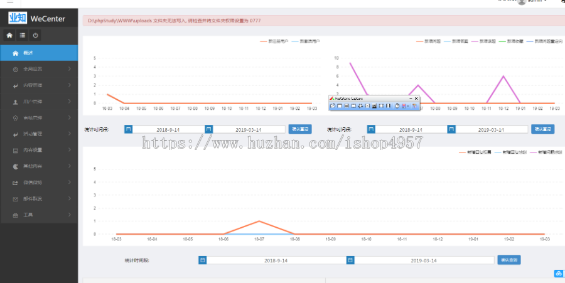Click the clock timer icon in FastStone toolbar
565x283 pixels.
397,106
